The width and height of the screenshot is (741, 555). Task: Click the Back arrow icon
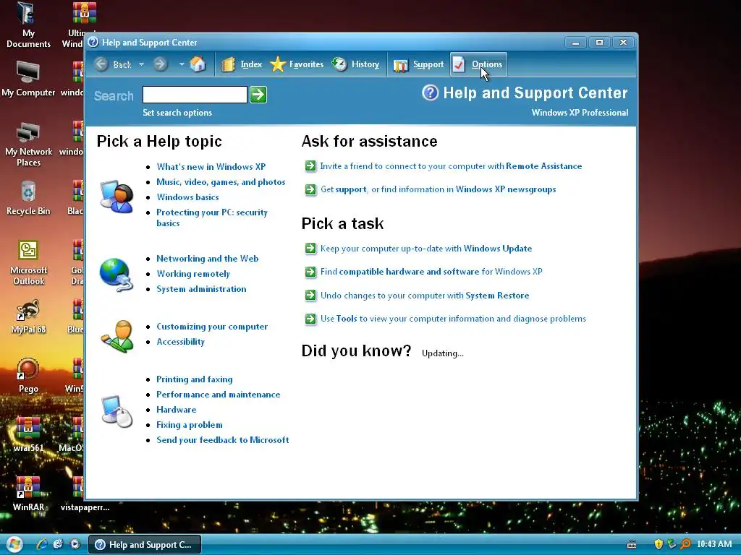click(x=101, y=64)
